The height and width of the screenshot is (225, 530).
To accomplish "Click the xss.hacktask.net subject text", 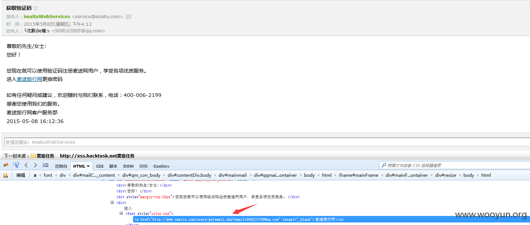I will 97,156.
